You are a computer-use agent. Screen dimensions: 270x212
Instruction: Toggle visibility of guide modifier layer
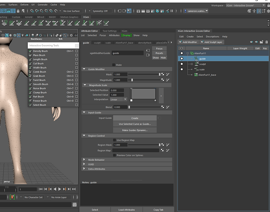tap(182, 59)
